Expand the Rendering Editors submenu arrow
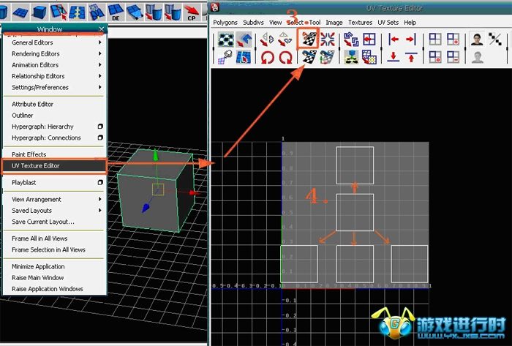 click(100, 53)
